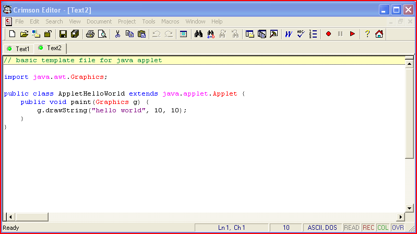This screenshot has width=417, height=234.
Task: Toggle the output window icon
Action: click(x=262, y=34)
